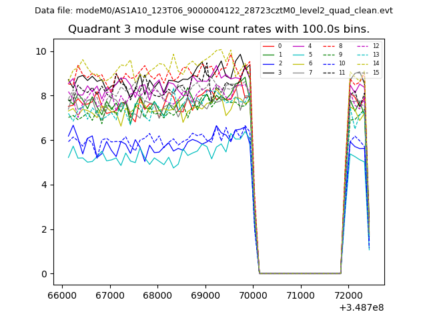Viewport: 427px width, 320px height.
Task: Select the red dashed legend line for module 8
Action: click(x=330, y=46)
